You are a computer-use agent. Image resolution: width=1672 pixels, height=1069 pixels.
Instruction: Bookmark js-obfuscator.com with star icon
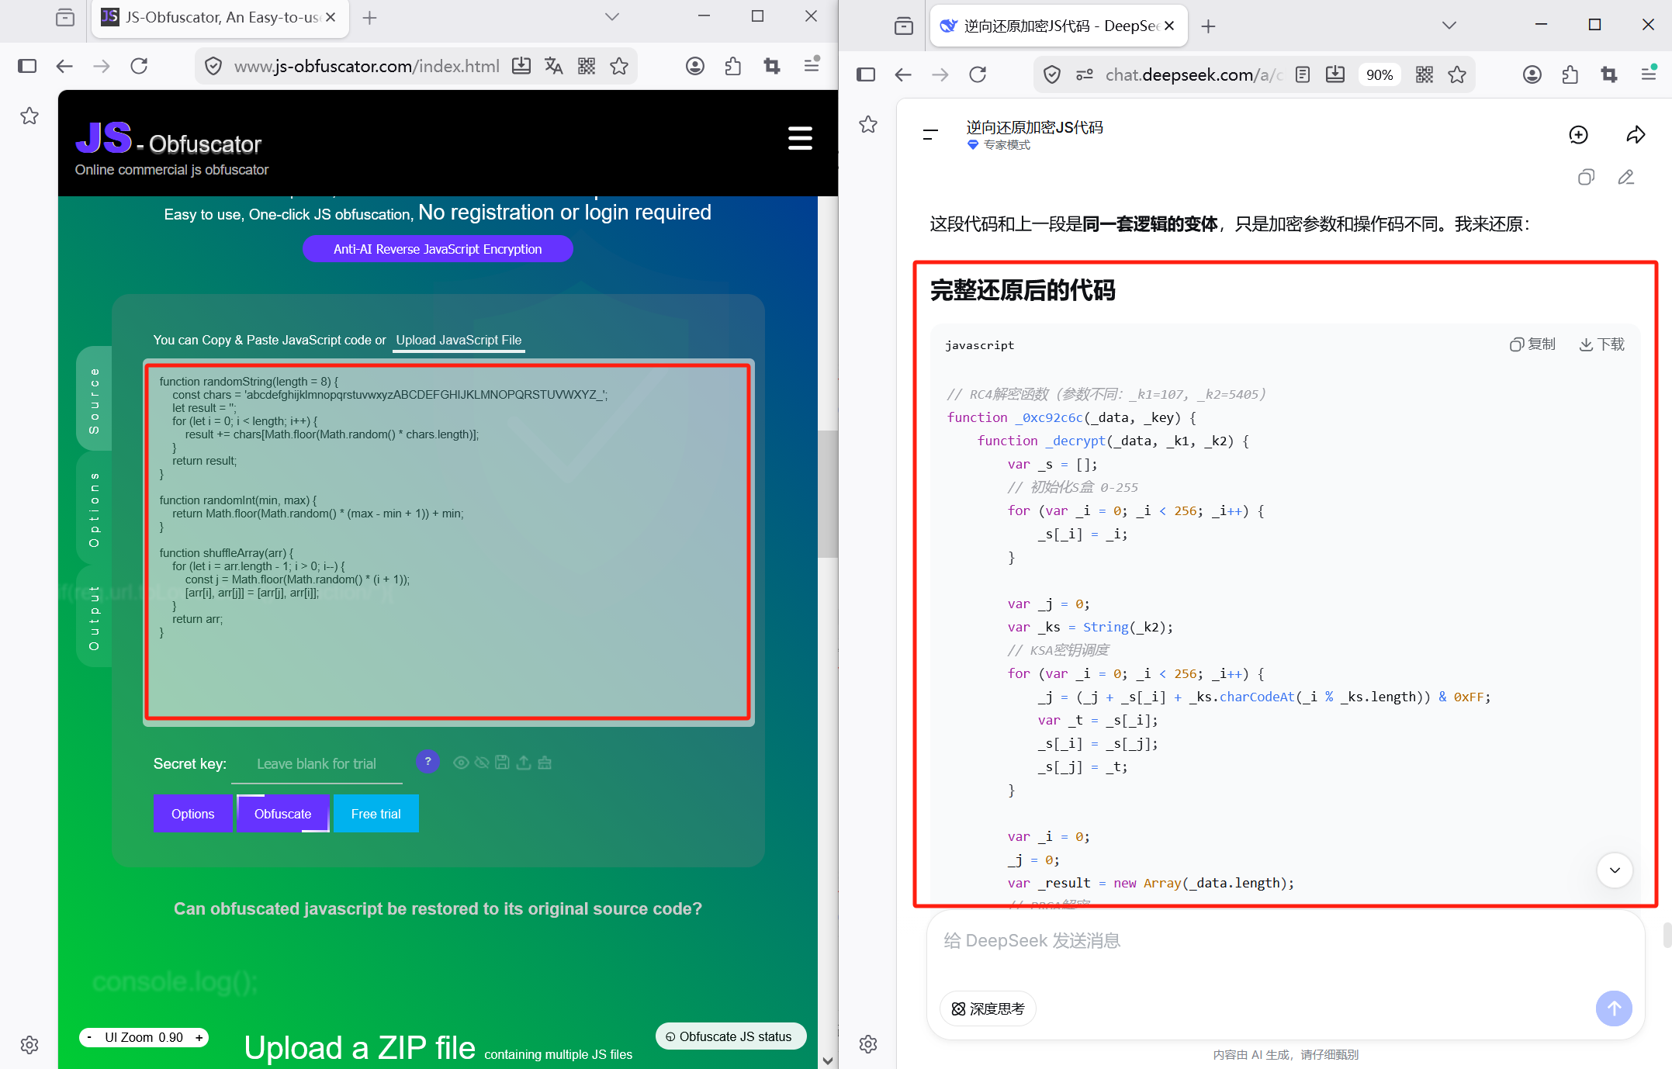click(x=619, y=66)
